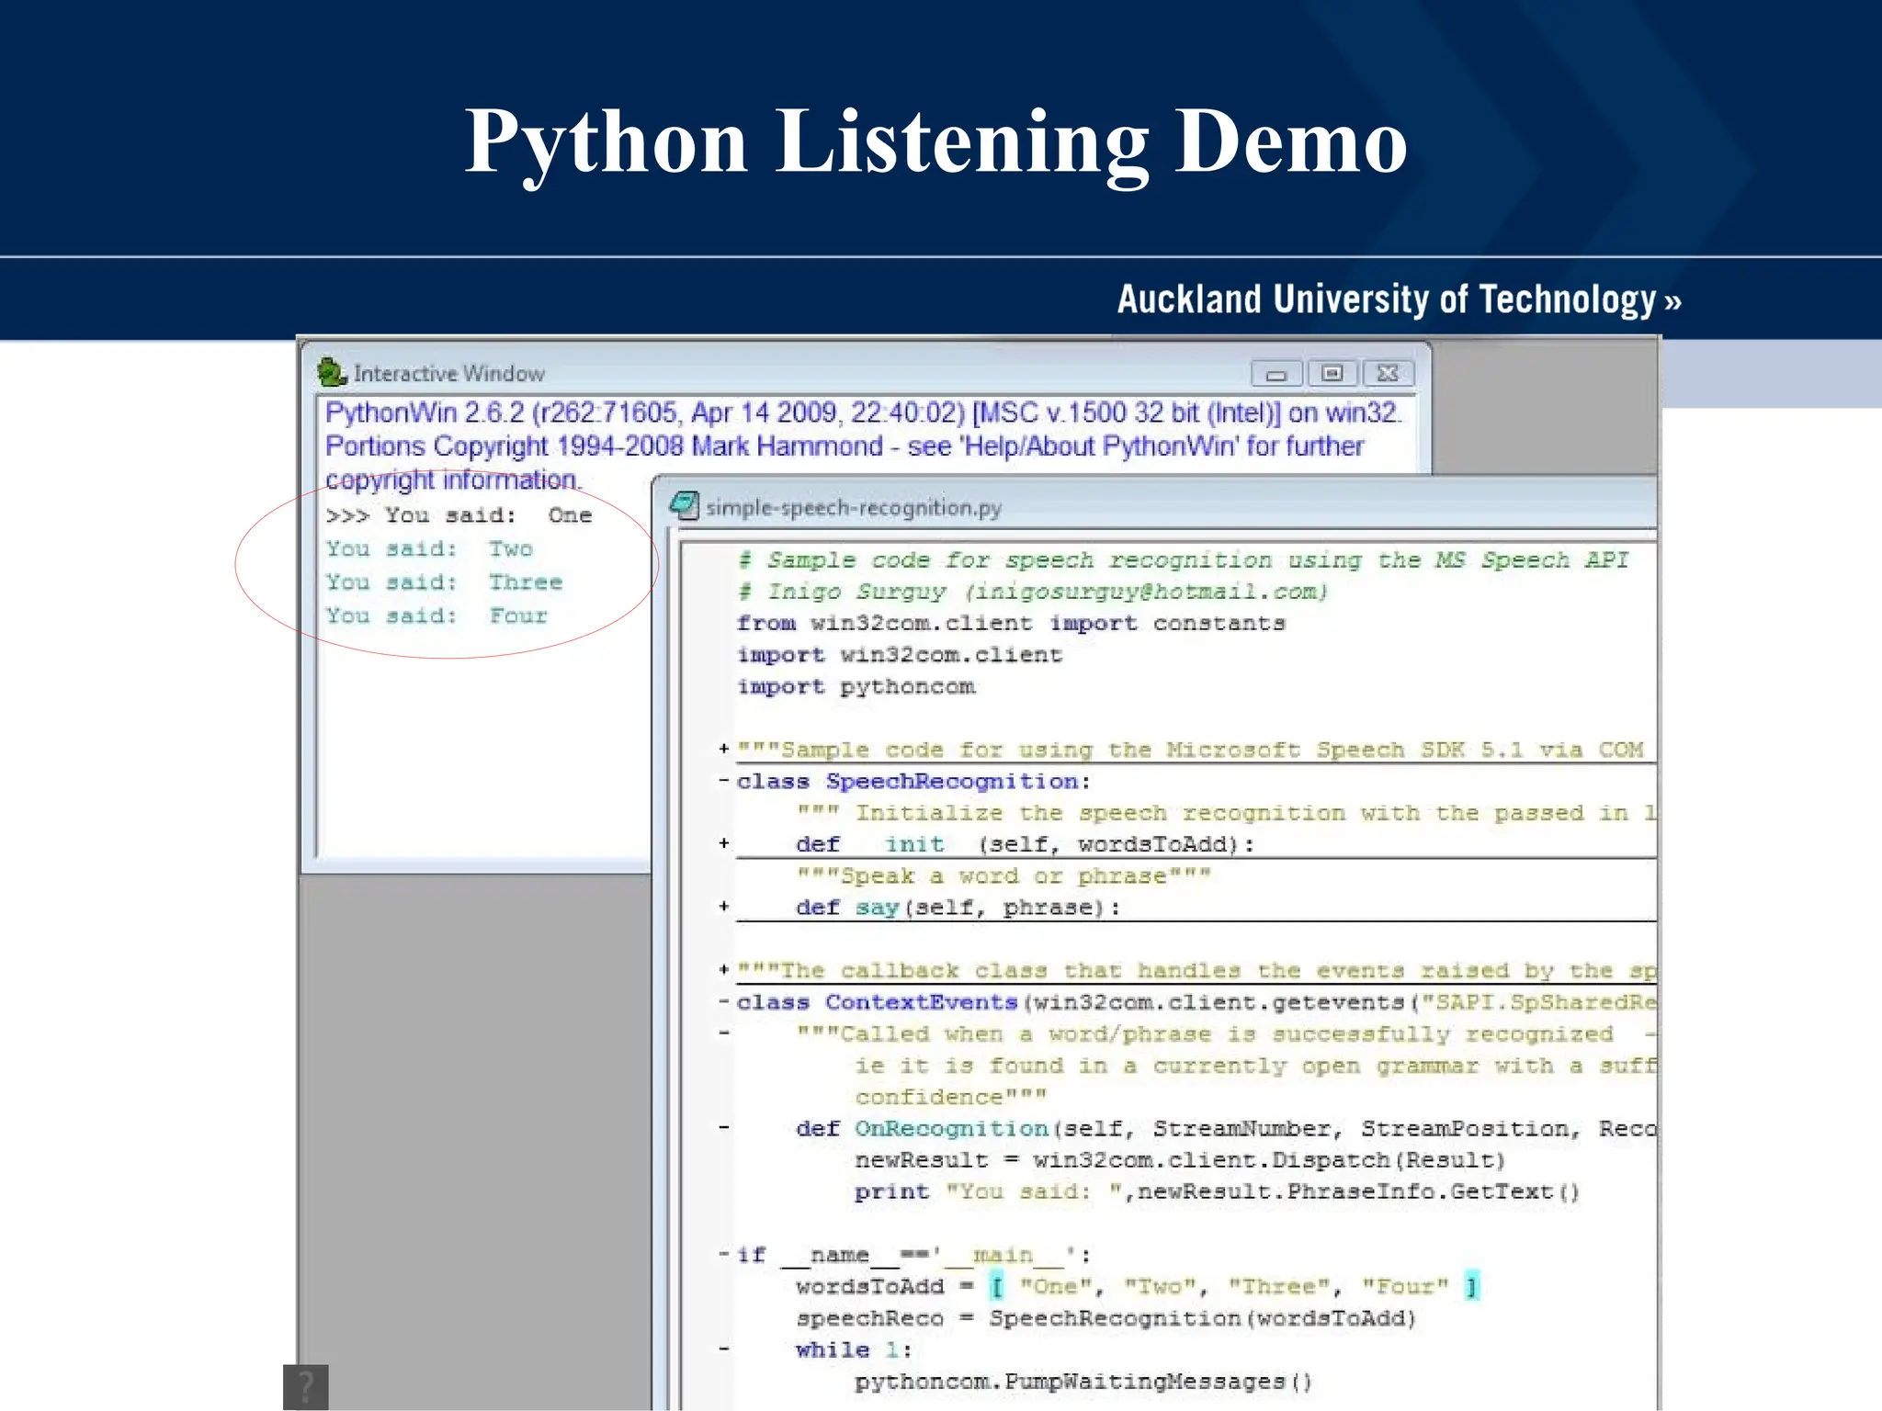The width and height of the screenshot is (1882, 1411).
Task: Collapse the while 1 loop block
Action: coord(724,1349)
